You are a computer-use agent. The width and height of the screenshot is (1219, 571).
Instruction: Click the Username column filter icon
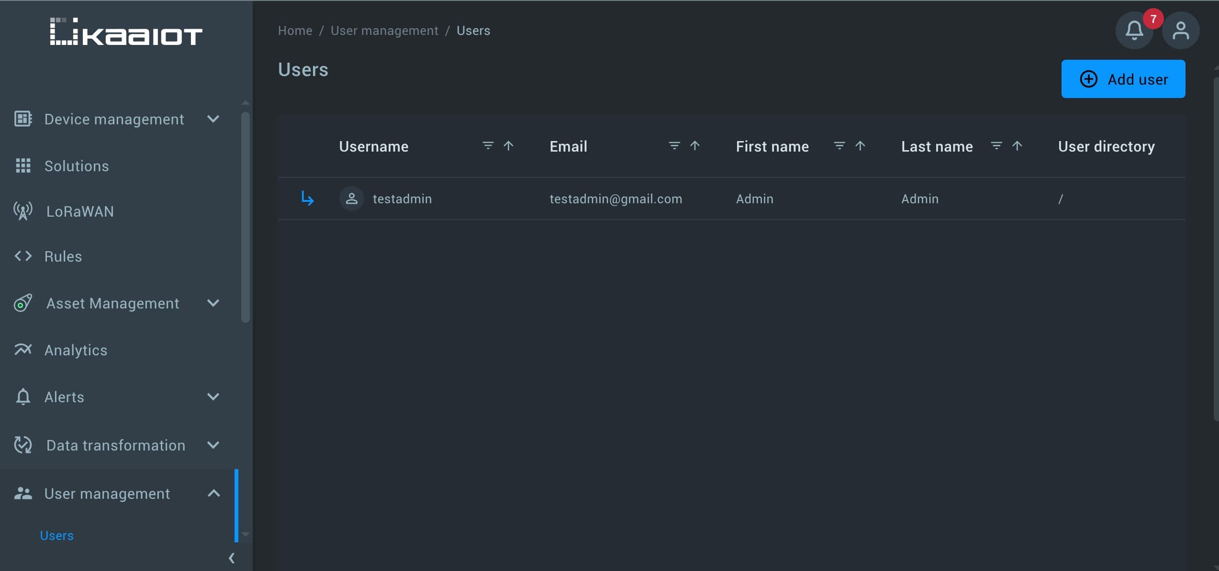(487, 145)
